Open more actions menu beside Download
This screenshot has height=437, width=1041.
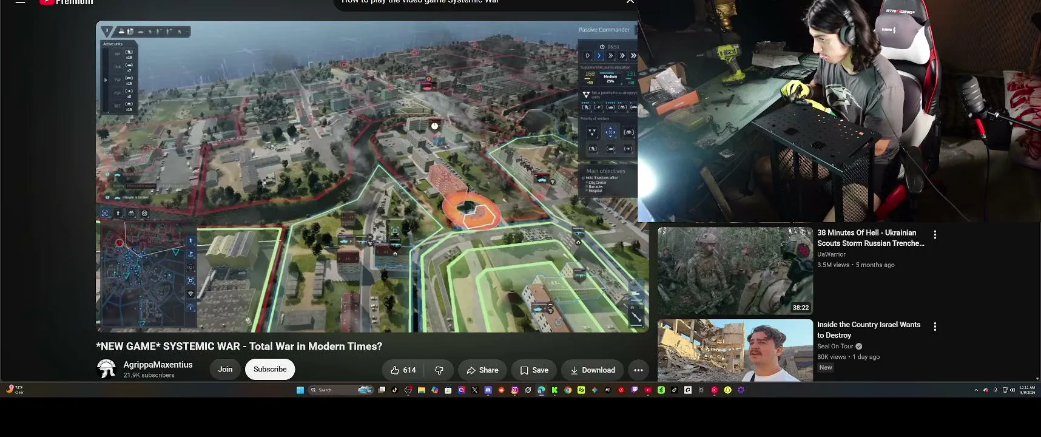pyautogui.click(x=638, y=370)
